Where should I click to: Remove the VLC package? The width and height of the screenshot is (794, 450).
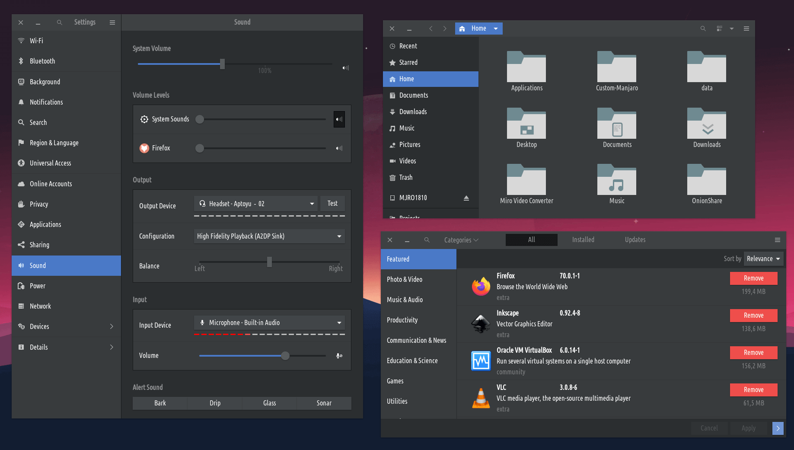(x=753, y=390)
